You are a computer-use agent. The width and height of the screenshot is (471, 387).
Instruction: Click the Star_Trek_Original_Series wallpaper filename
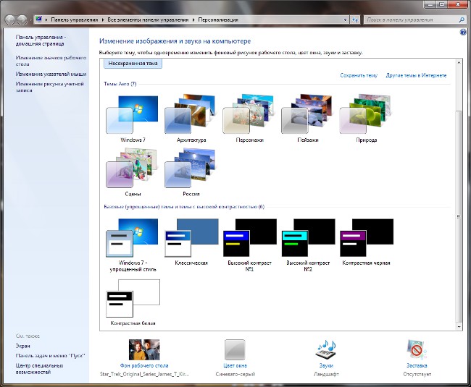coord(144,375)
